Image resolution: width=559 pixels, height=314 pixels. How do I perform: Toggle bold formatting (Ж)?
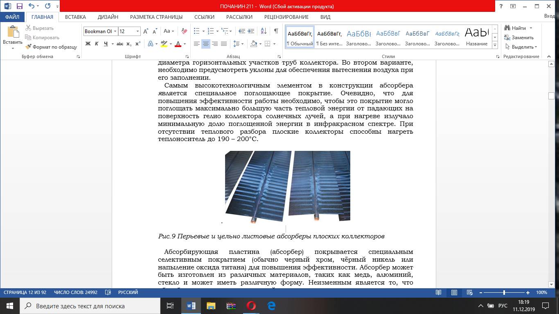point(88,44)
